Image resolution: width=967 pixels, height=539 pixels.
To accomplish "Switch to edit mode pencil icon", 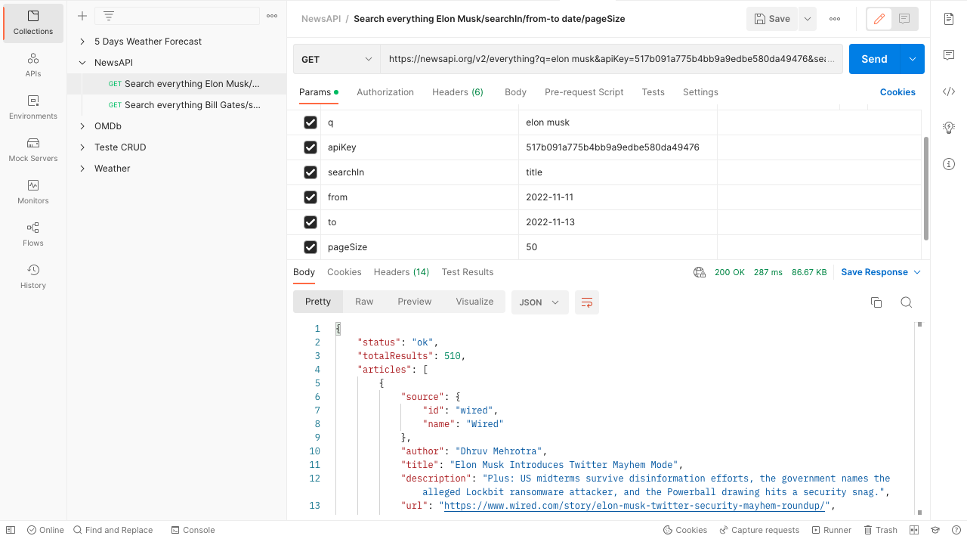I will pyautogui.click(x=879, y=19).
